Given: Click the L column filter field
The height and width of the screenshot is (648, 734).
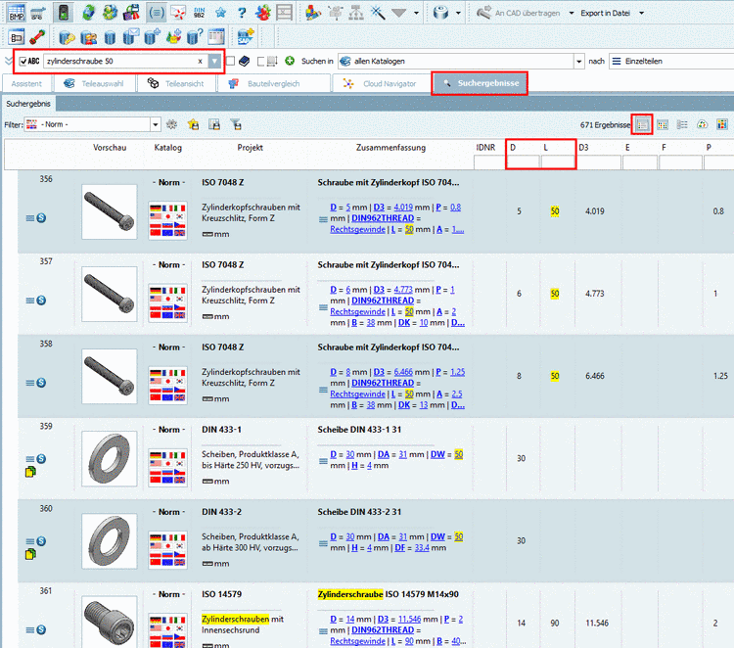Looking at the screenshot, I should pos(558,162).
